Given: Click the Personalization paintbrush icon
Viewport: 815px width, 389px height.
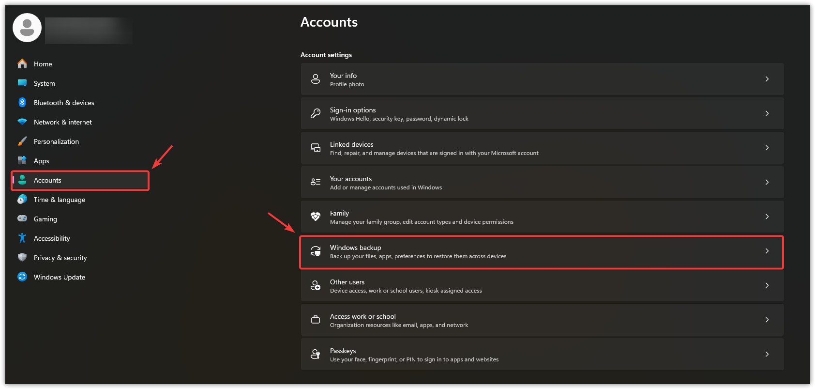Looking at the screenshot, I should tap(22, 141).
